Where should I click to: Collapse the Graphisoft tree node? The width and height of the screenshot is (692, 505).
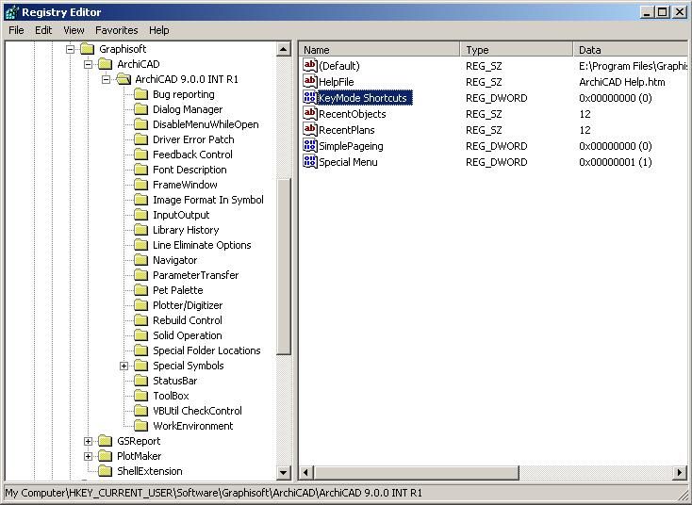click(x=70, y=49)
